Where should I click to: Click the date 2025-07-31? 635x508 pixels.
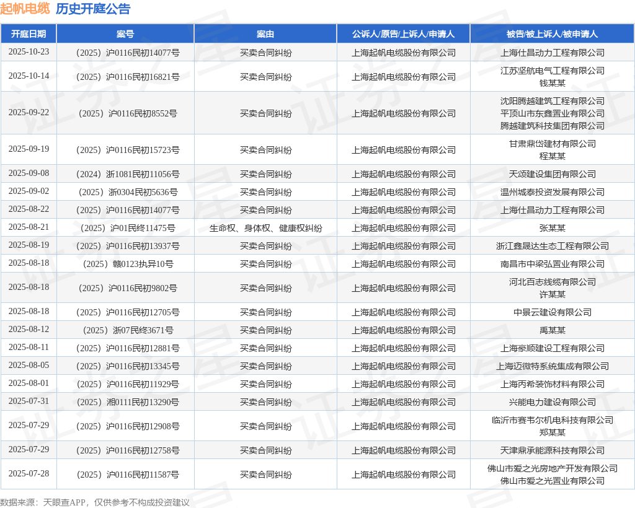29,401
